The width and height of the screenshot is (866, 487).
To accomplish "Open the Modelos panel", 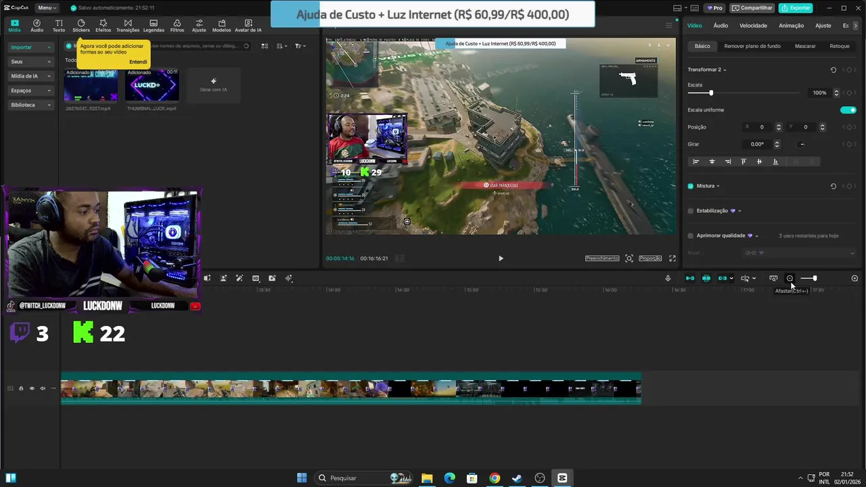I will pyautogui.click(x=221, y=26).
